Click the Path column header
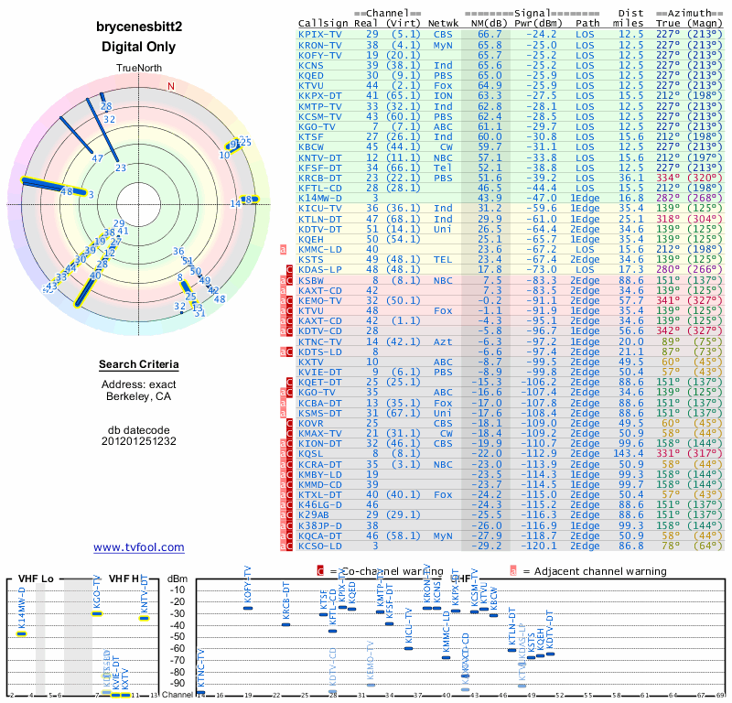 587,23
